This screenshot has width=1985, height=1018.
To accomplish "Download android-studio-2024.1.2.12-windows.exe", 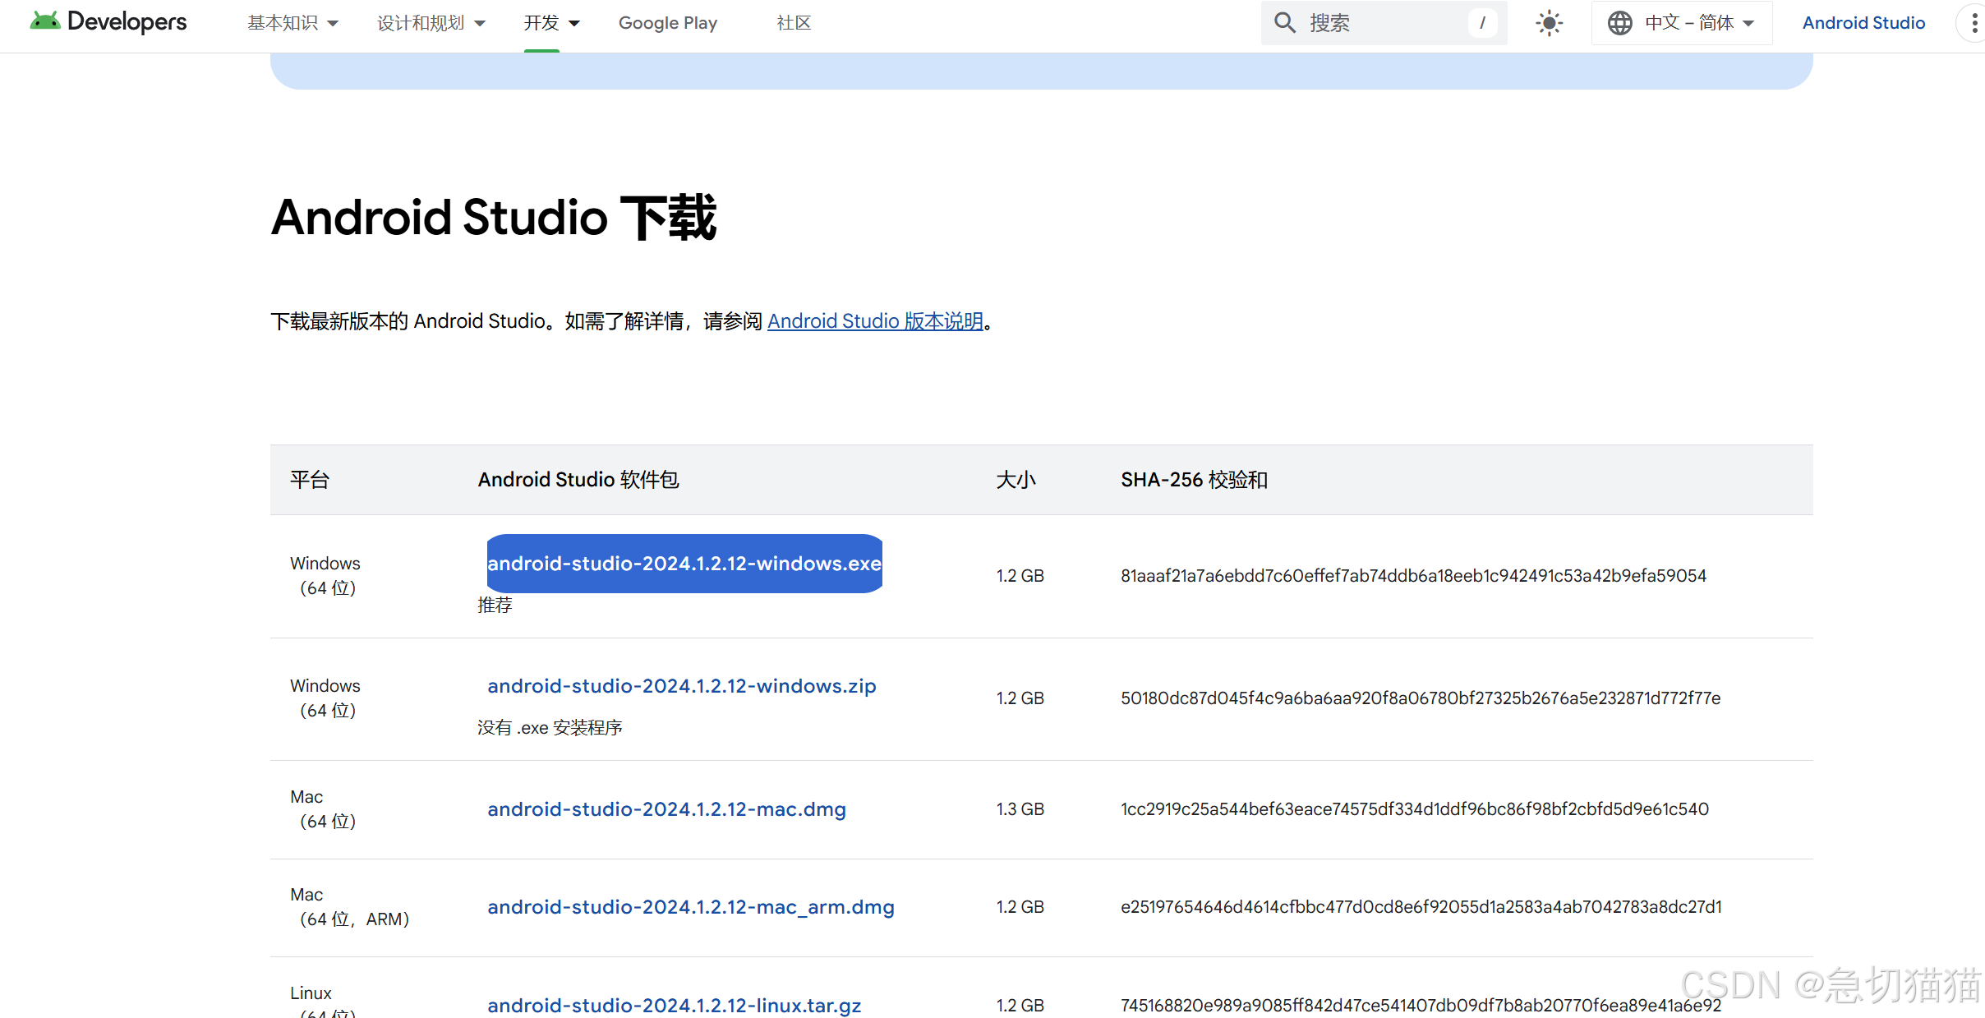I will click(684, 564).
